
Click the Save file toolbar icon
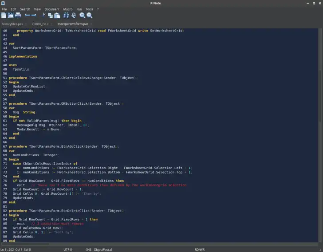pos(11,15)
